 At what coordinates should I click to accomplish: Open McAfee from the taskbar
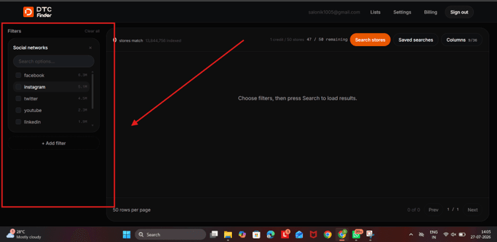tap(313, 234)
